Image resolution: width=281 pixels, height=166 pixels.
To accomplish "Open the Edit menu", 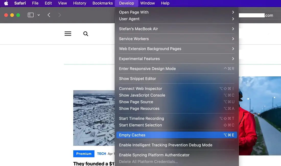I will pos(48,3).
